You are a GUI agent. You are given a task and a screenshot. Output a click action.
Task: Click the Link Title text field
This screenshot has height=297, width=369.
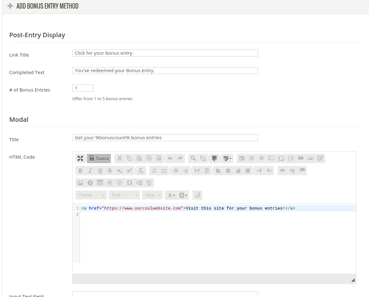[x=165, y=53]
